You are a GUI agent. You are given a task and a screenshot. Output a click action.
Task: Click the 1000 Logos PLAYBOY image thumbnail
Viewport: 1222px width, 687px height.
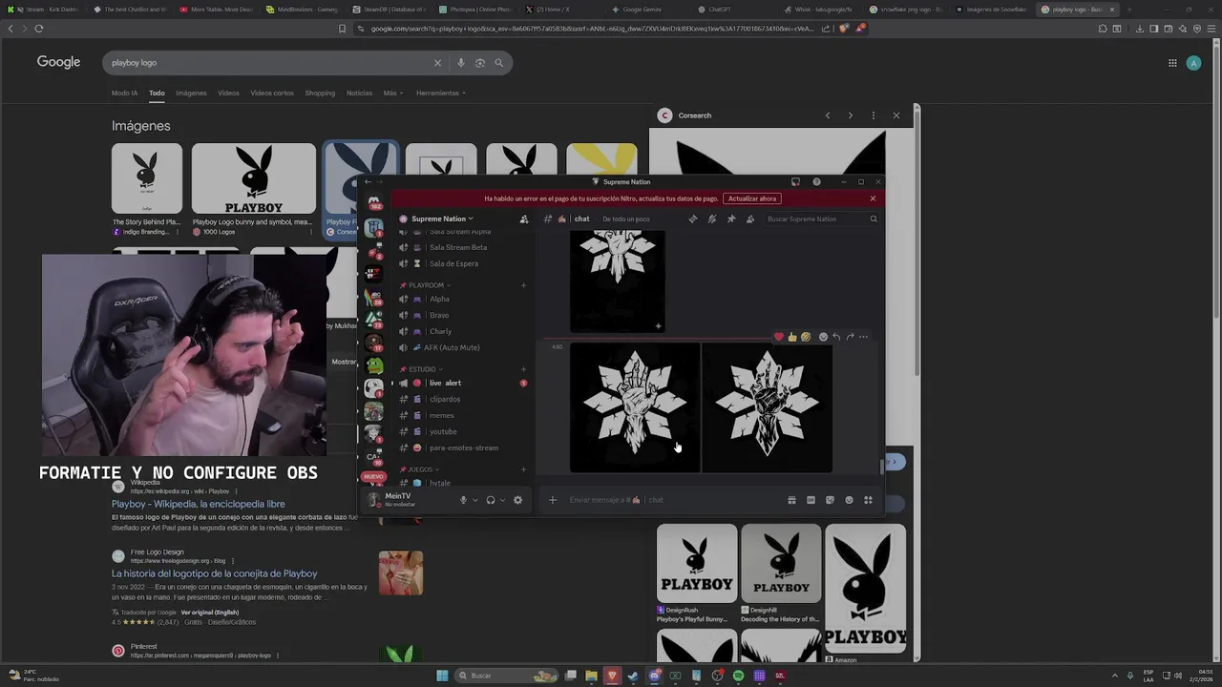(x=254, y=178)
